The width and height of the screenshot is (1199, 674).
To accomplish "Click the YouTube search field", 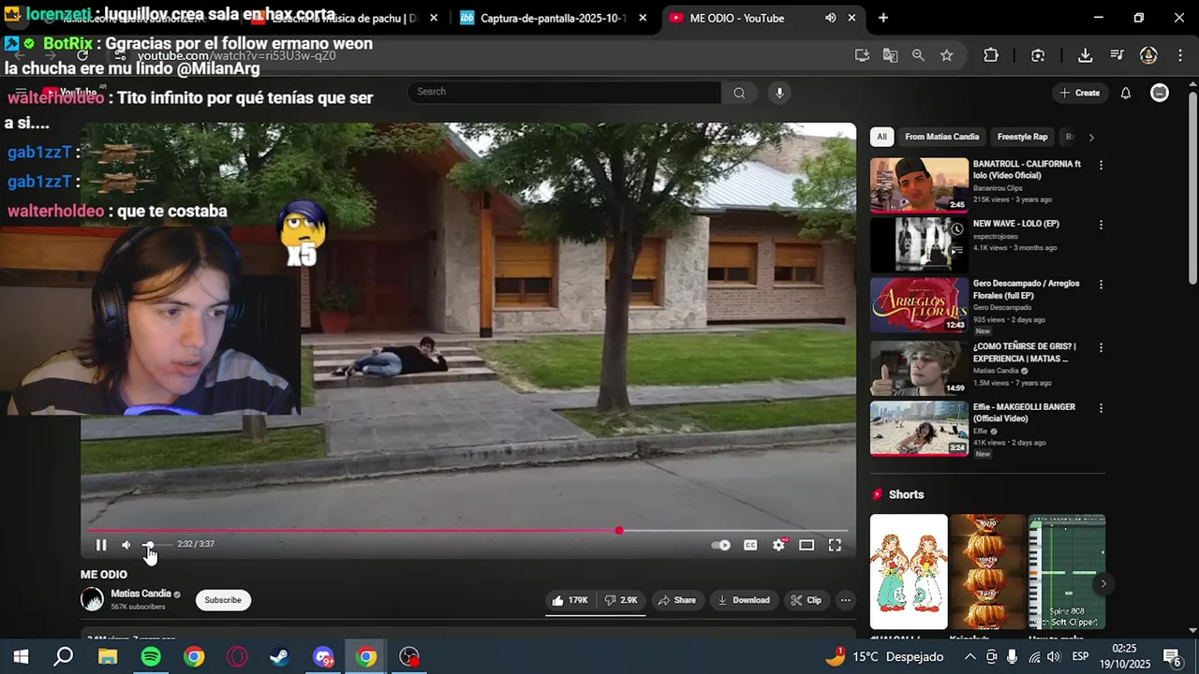I will [x=564, y=92].
